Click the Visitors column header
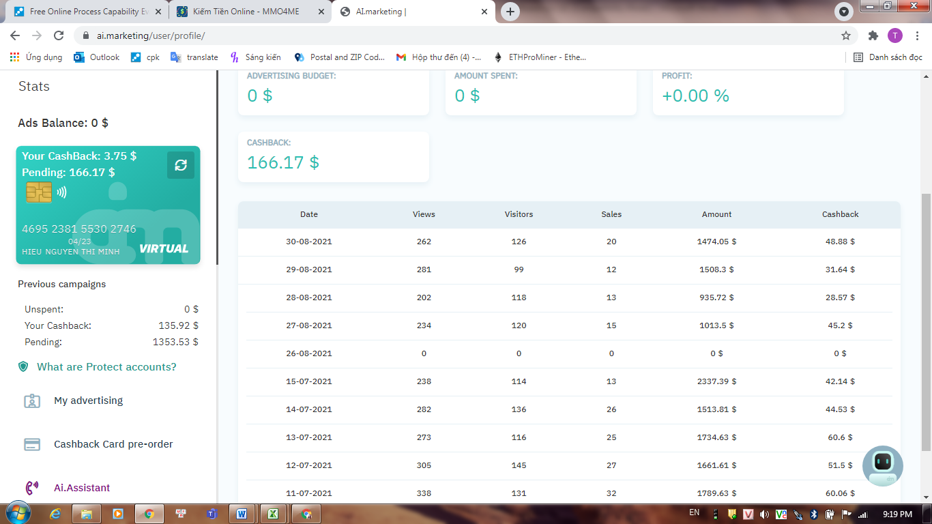932x524 pixels. coord(519,214)
